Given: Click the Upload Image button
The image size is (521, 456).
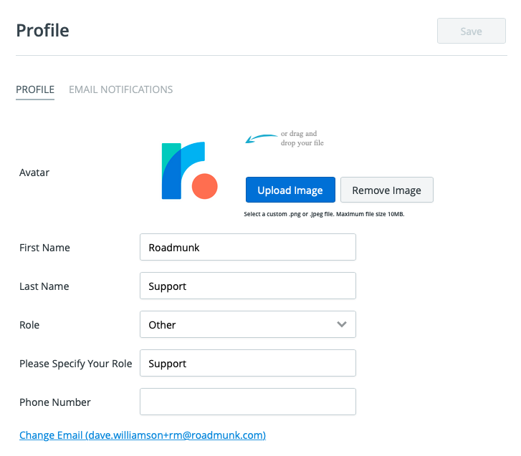Looking at the screenshot, I should pyautogui.click(x=290, y=190).
